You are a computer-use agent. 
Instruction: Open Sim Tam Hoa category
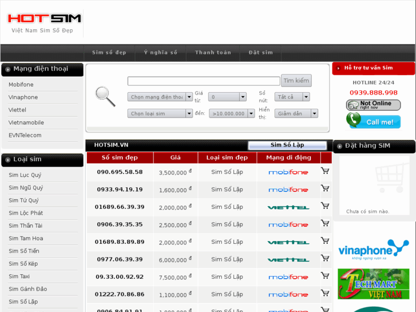point(26,239)
